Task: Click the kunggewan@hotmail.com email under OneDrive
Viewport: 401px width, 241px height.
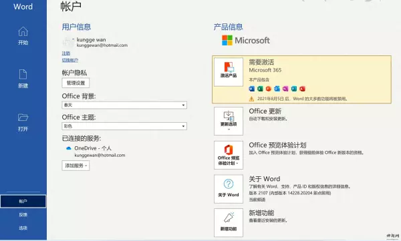Action: (x=100, y=155)
